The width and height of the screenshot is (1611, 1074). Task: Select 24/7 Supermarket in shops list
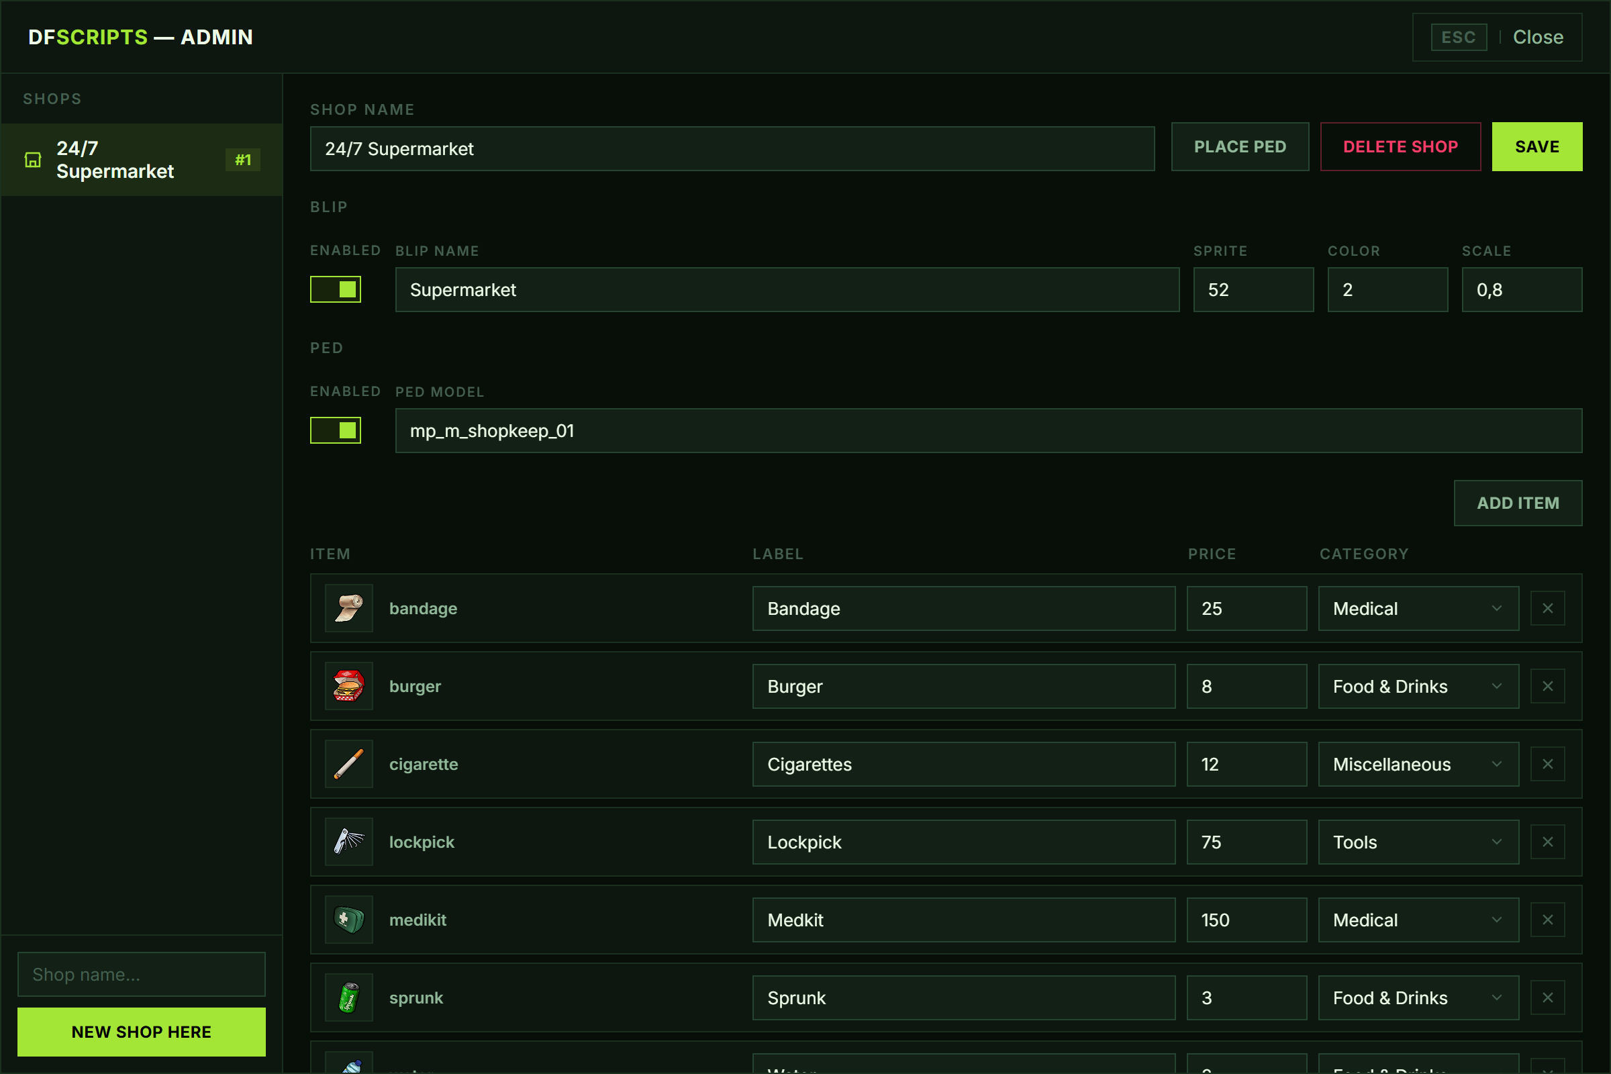[x=142, y=160]
